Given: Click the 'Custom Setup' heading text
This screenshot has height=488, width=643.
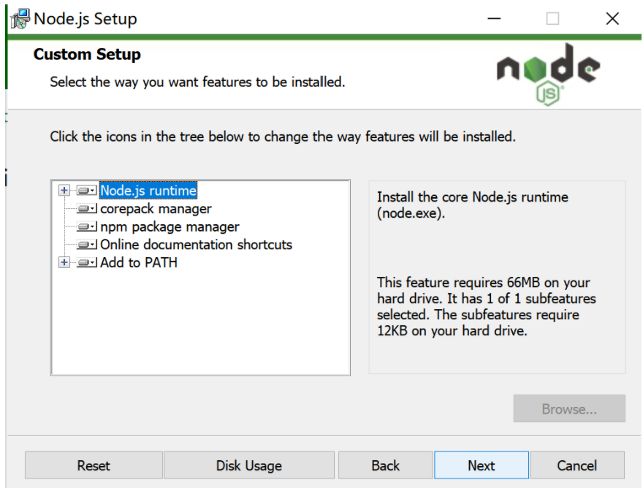Looking at the screenshot, I should point(87,54).
